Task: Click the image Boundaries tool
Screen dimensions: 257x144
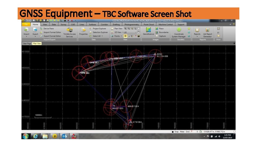Action: [x=162, y=32]
